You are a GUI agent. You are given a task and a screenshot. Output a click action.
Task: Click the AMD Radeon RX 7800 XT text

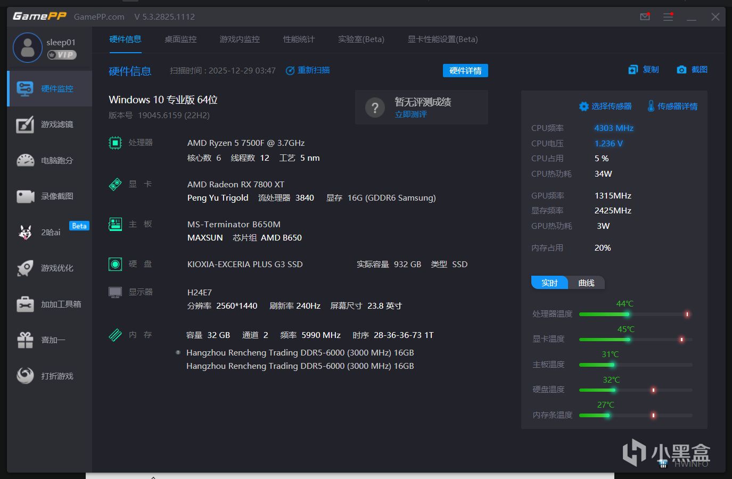236,185
